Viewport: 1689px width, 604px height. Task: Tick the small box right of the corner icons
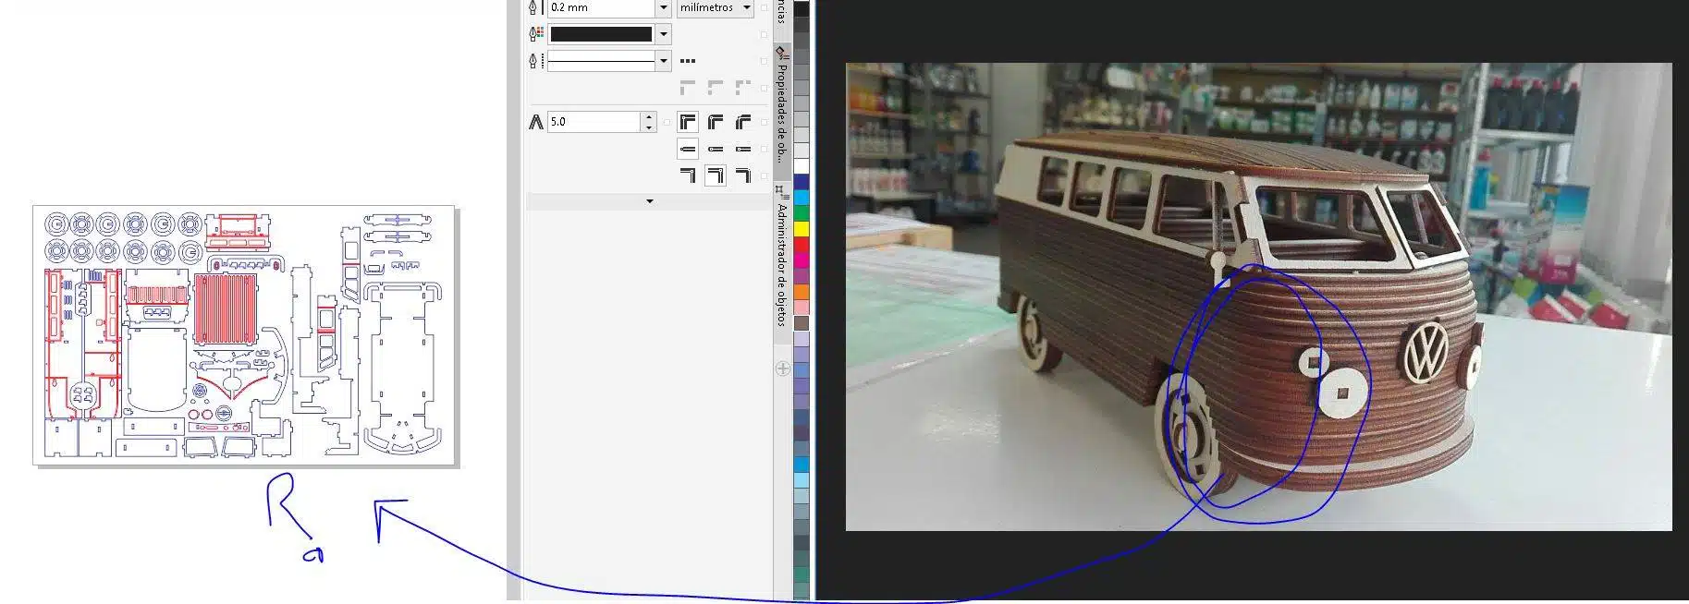[764, 122]
